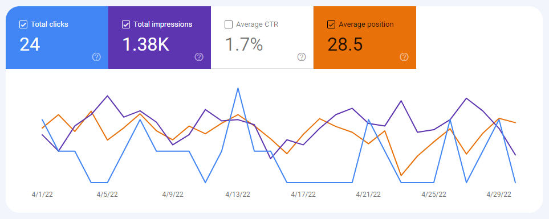
Task: Click the 1.7% Average CTR value
Action: [243, 45]
